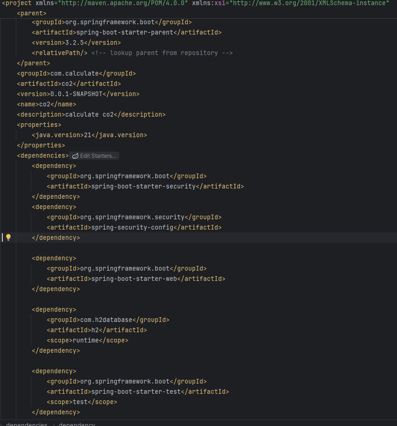Expand the leftmost breadcrumb chevron
397x426 pixels.
tap(2, 424)
